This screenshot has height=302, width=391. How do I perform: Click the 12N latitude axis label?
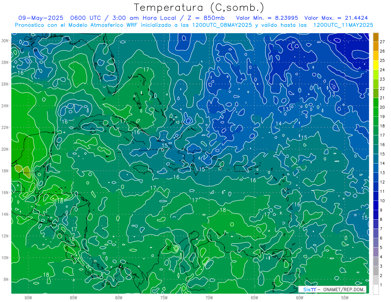[x=5, y=236]
